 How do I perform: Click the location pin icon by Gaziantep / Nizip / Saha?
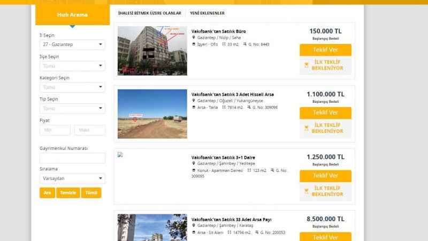pyautogui.click(x=194, y=37)
